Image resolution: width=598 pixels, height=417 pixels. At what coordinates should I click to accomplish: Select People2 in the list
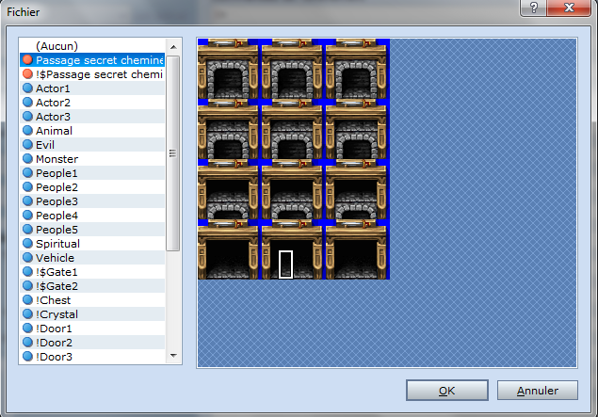pos(92,187)
